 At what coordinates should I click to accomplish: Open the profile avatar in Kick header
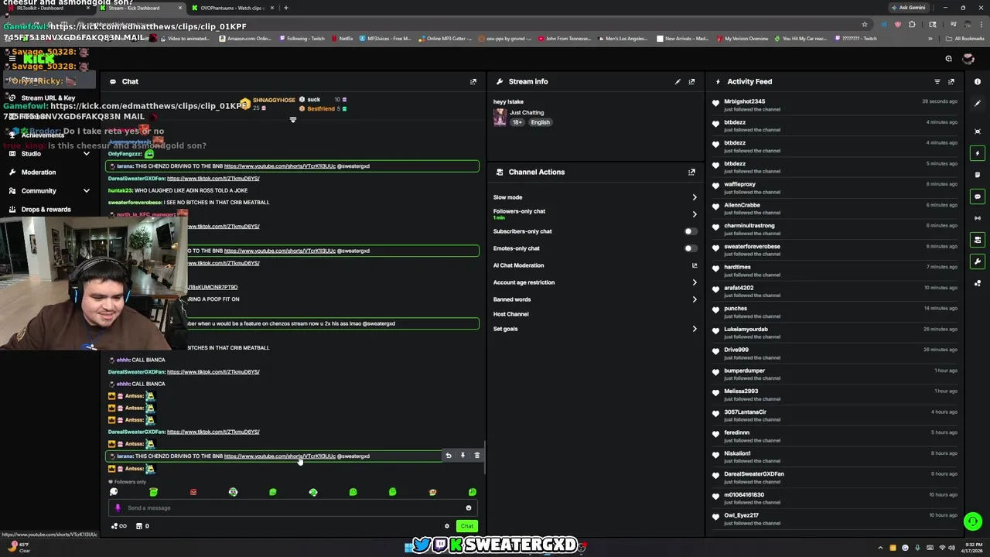(968, 59)
